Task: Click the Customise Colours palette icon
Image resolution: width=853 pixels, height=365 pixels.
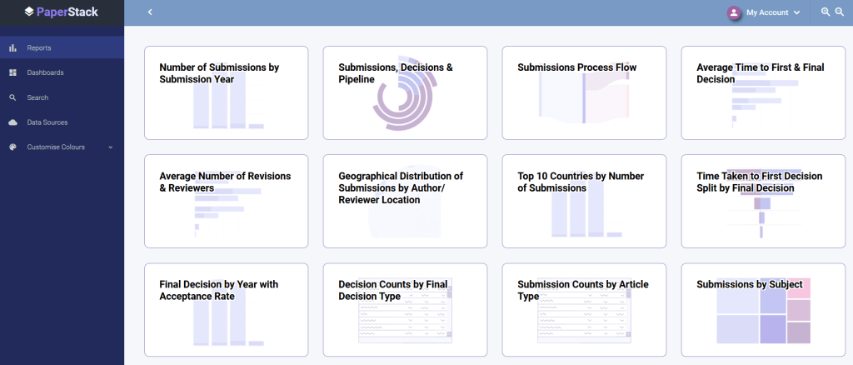Action: (x=12, y=147)
